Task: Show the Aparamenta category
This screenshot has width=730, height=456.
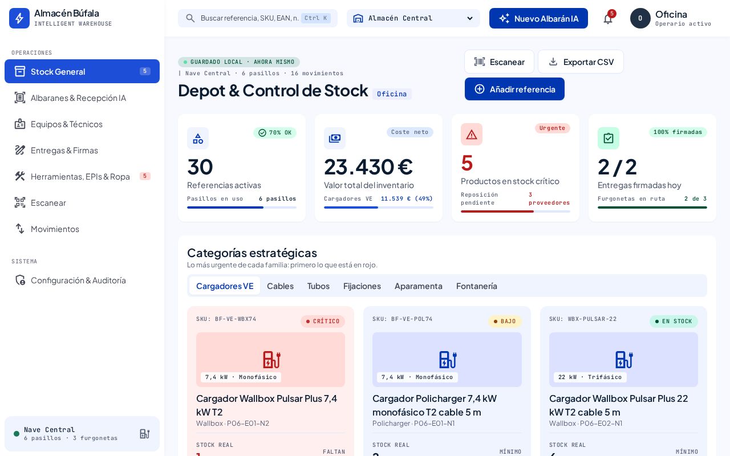Action: pos(419,286)
